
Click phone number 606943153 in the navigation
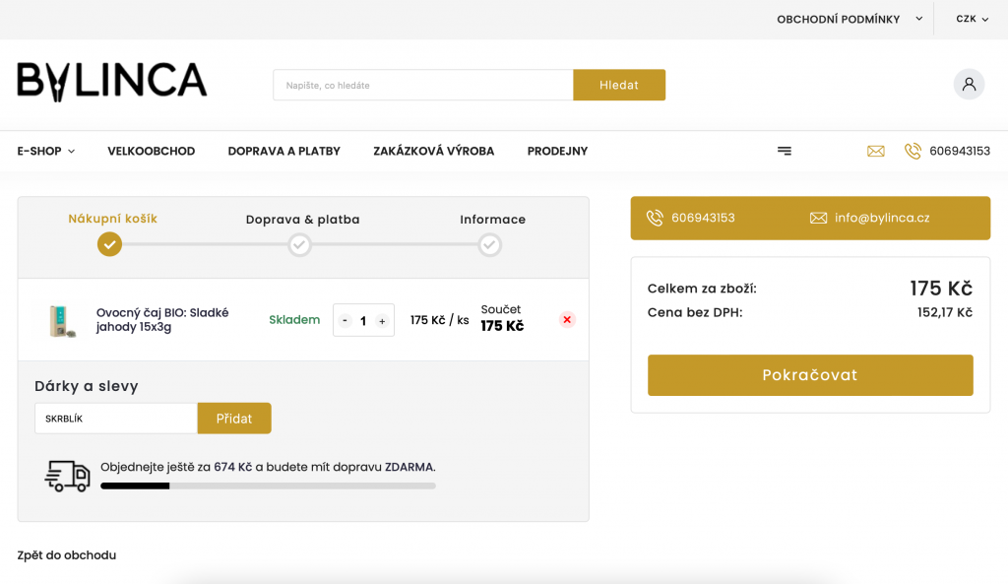[960, 151]
